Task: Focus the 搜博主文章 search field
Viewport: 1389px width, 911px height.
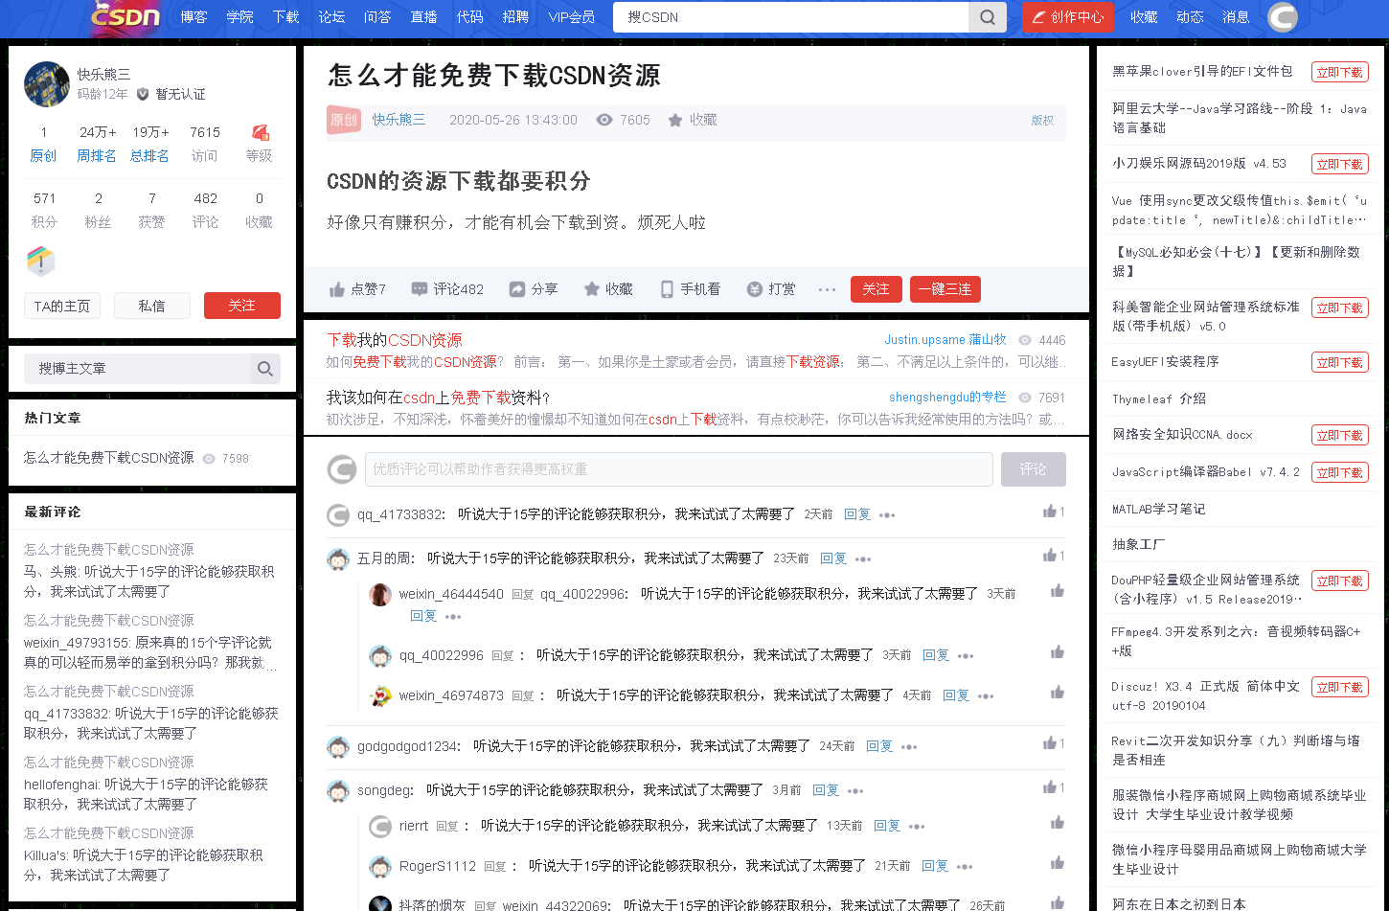Action: pyautogui.click(x=137, y=369)
